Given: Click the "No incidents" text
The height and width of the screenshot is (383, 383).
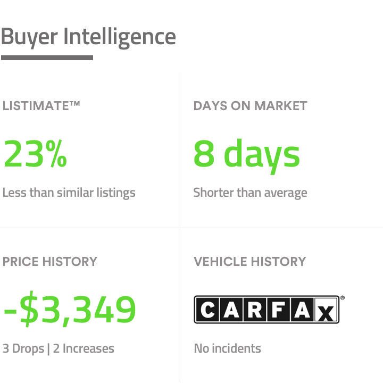Looking at the screenshot, I should coord(228,349).
